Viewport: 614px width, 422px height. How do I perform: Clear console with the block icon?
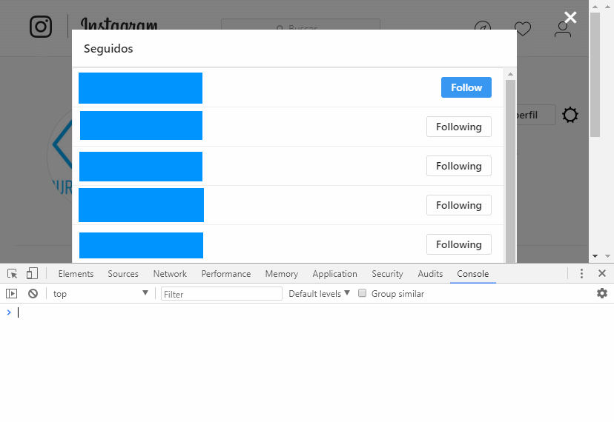pos(33,294)
